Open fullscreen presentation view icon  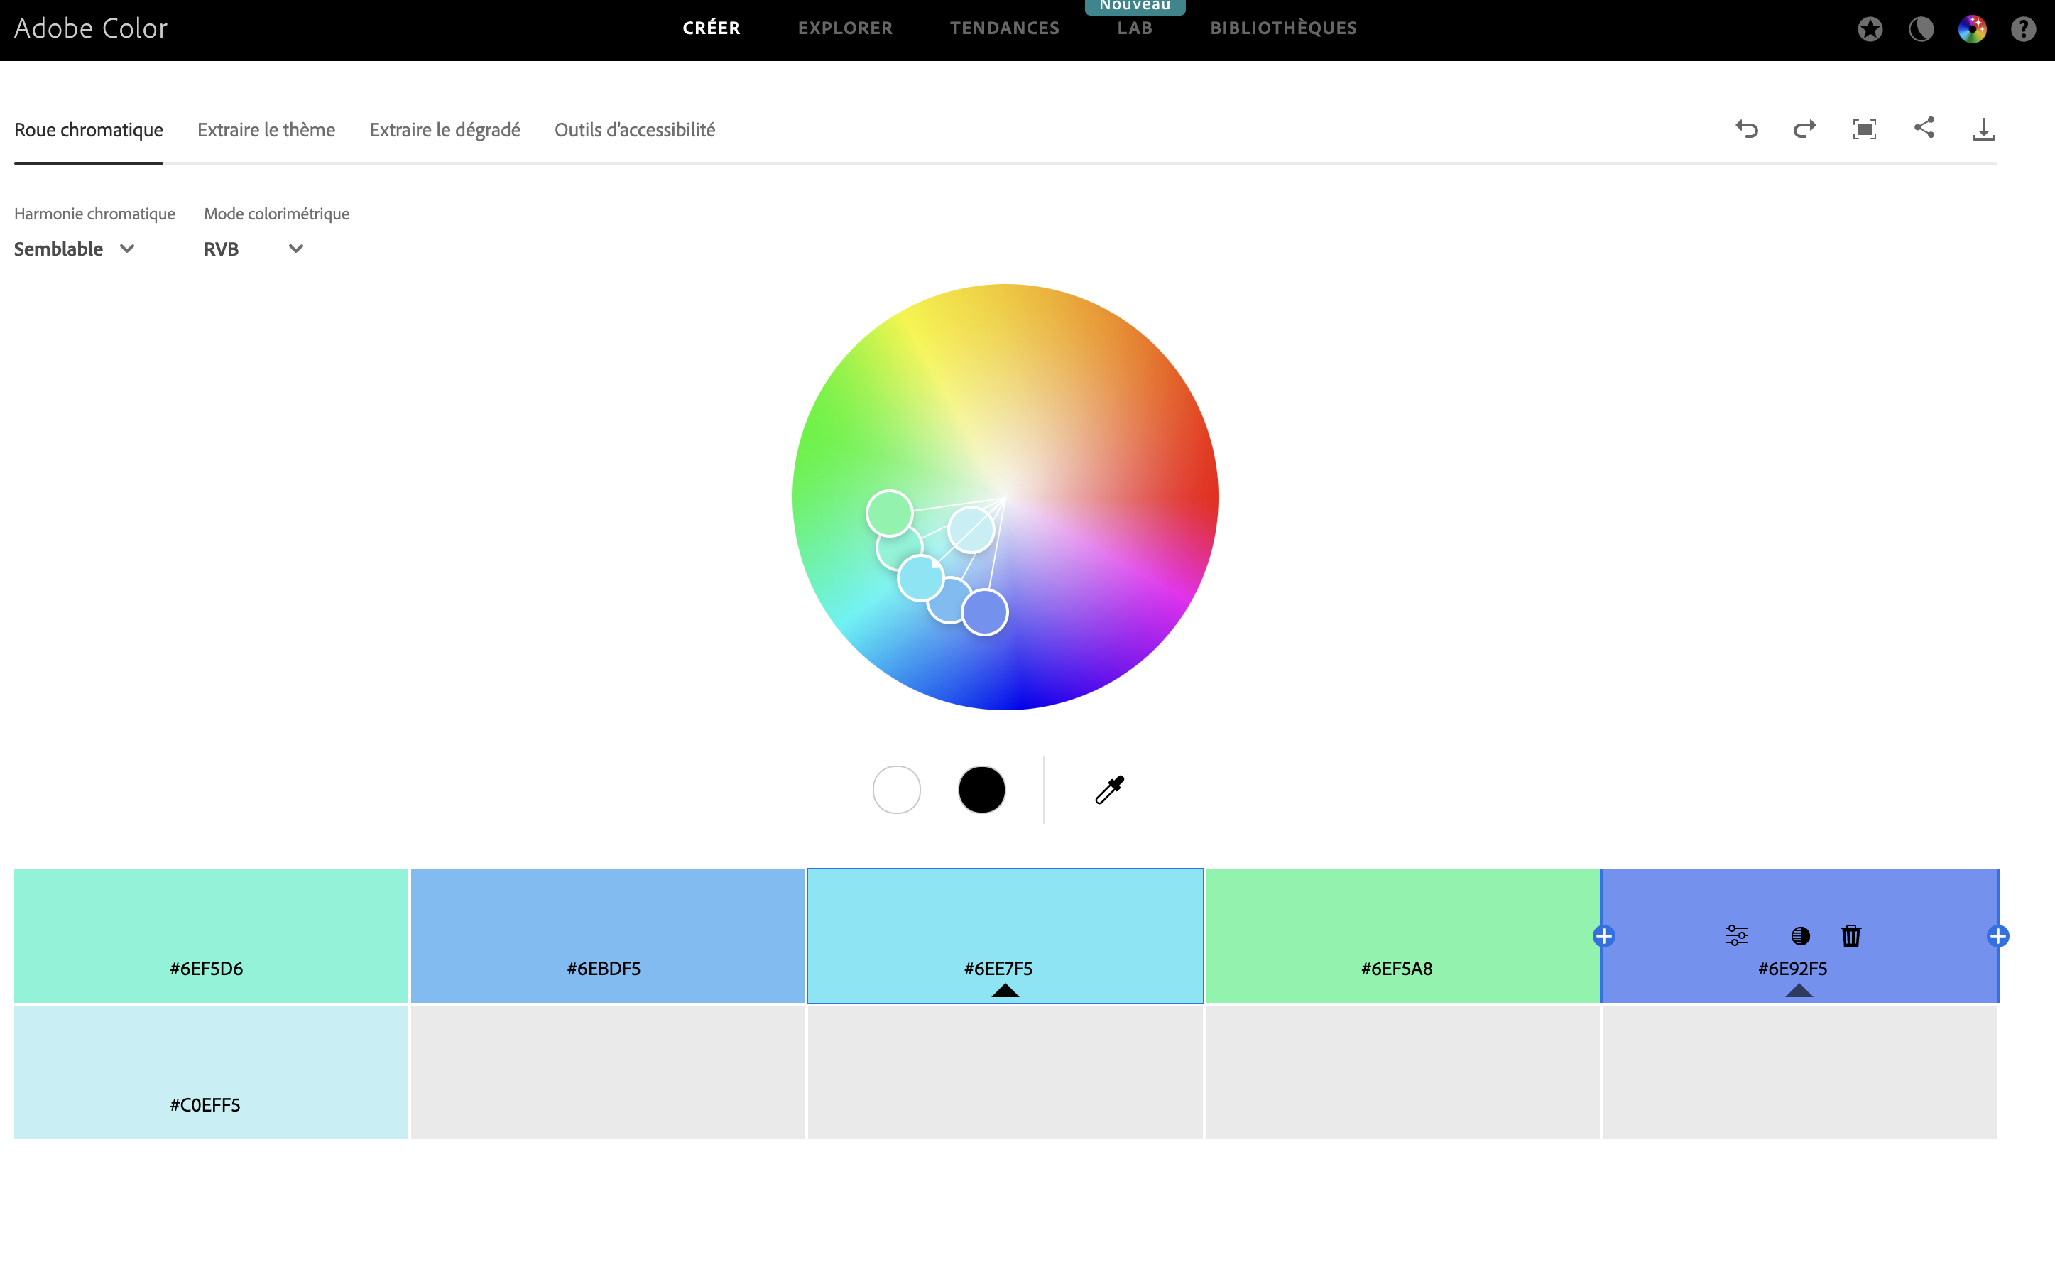tap(1864, 129)
